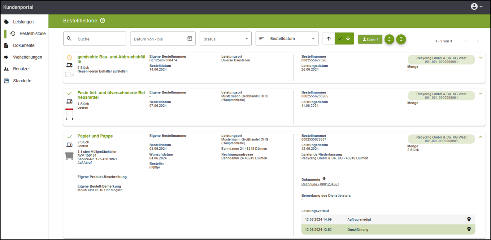Open the Rechnung - 0001234567 link
Viewport: 491px width, 240px height.
click(x=320, y=184)
